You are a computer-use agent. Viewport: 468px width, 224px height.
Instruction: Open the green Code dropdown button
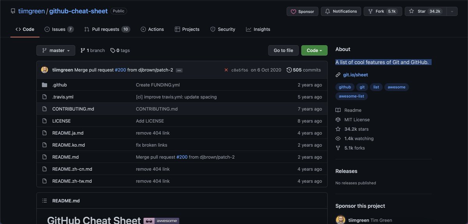pos(314,50)
